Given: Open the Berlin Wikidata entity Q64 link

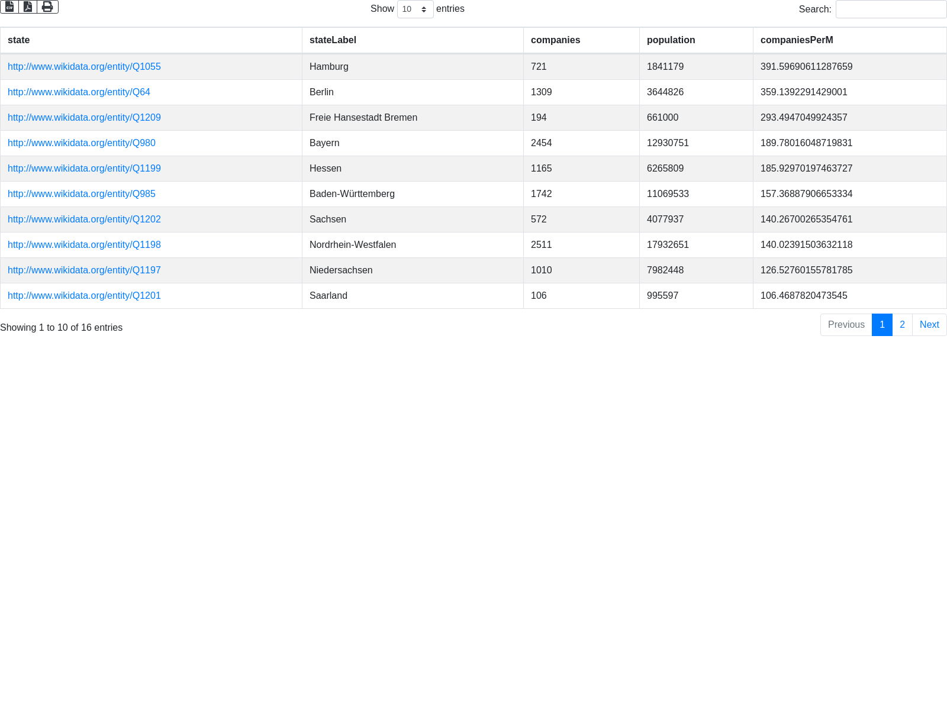Looking at the screenshot, I should coord(79,92).
